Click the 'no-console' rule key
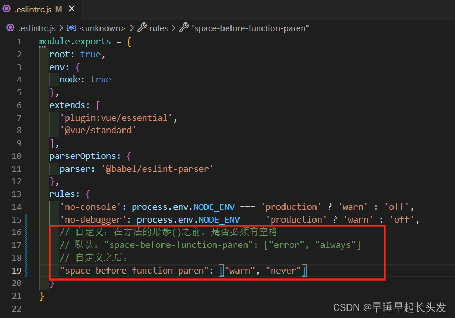This screenshot has height=318, width=455. [90, 207]
